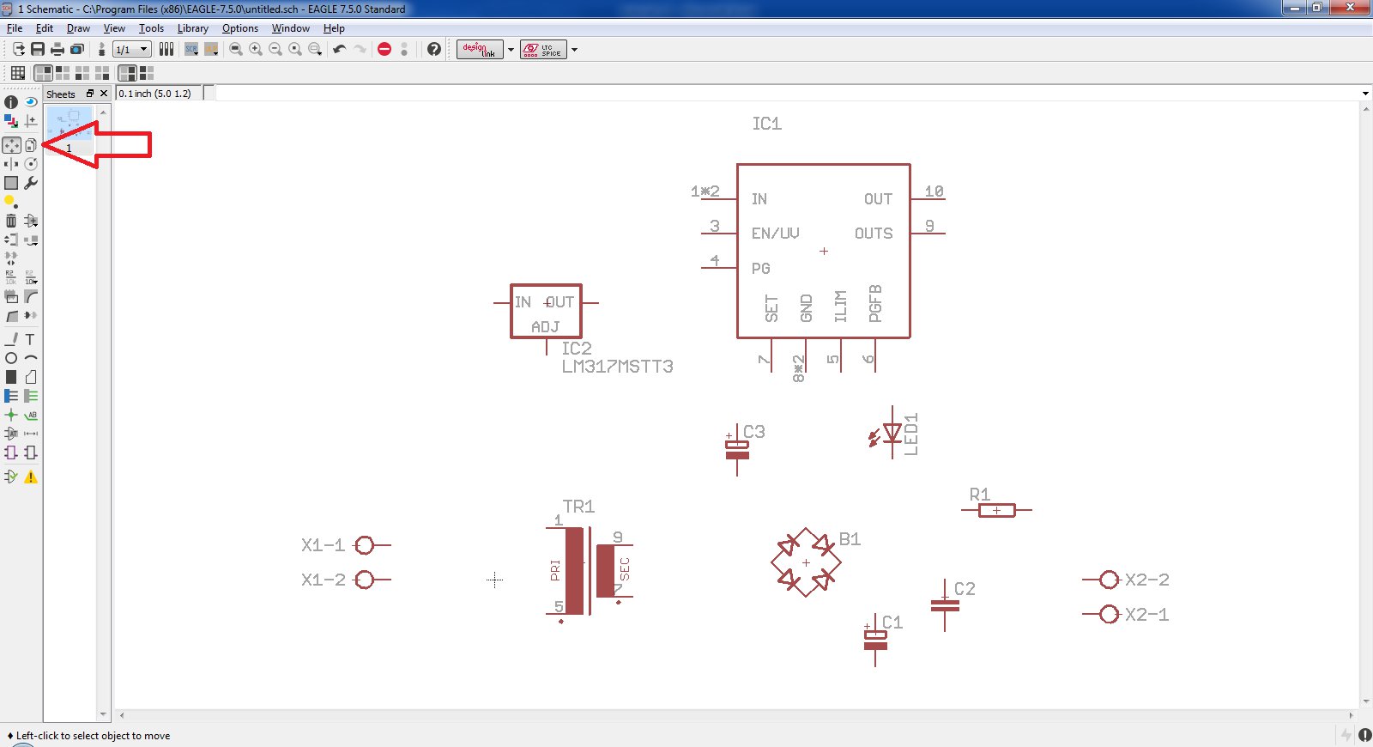Select the Split tool
The image size is (1373, 747).
(11, 315)
